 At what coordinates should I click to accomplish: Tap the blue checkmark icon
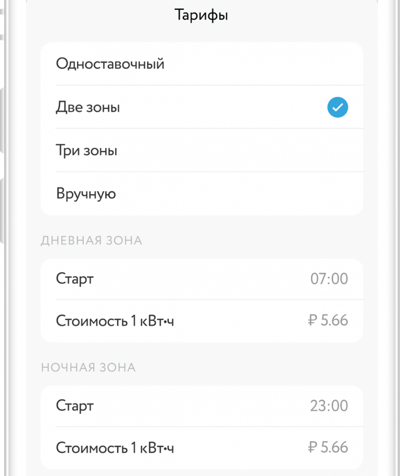click(337, 108)
